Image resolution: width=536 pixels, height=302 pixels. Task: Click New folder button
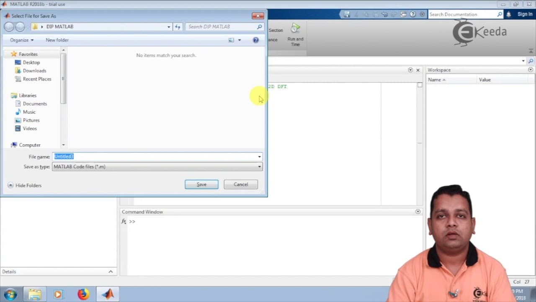(x=57, y=40)
